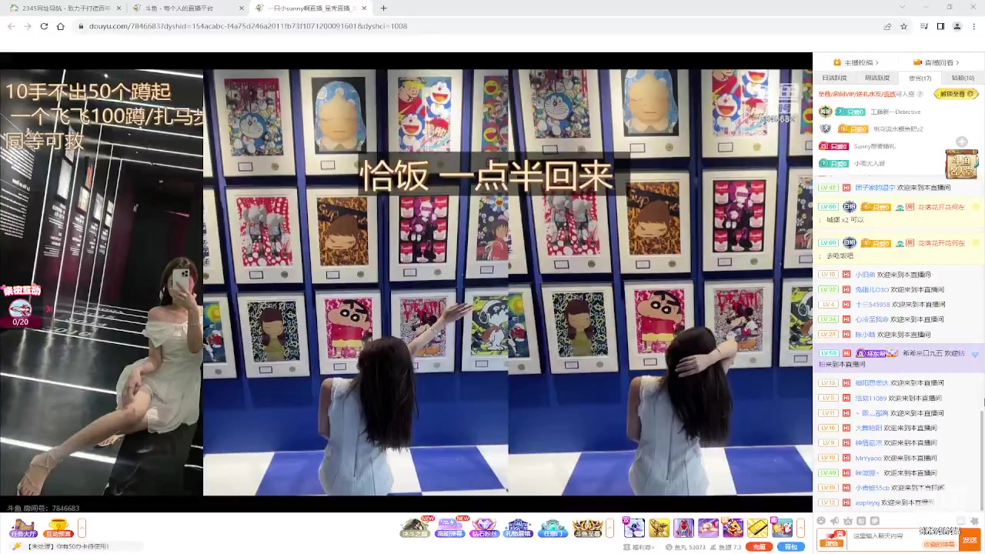Image resolution: width=985 pixels, height=554 pixels.
Task: Click the username MrYyaoo in chat
Action: tap(869, 459)
